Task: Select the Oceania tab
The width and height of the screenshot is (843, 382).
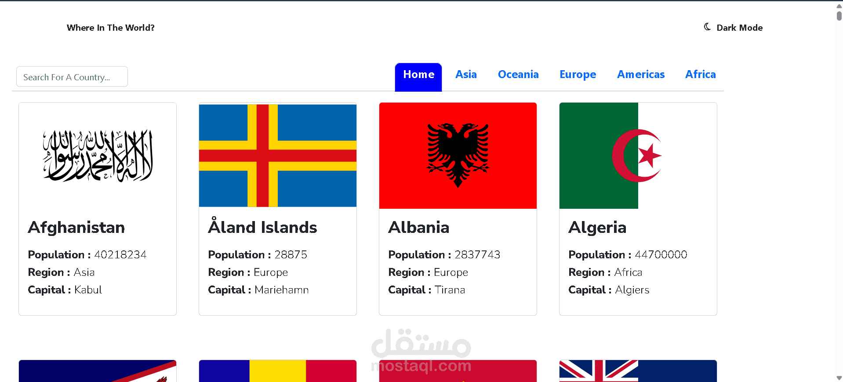Action: point(518,75)
